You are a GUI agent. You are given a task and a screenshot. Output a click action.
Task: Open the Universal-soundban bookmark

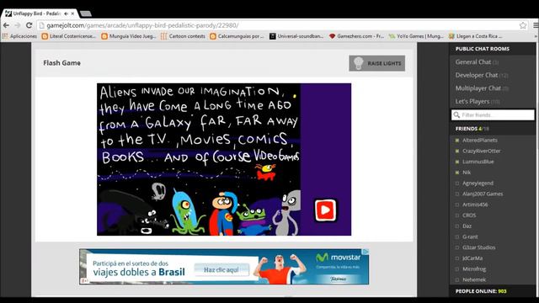pos(296,36)
